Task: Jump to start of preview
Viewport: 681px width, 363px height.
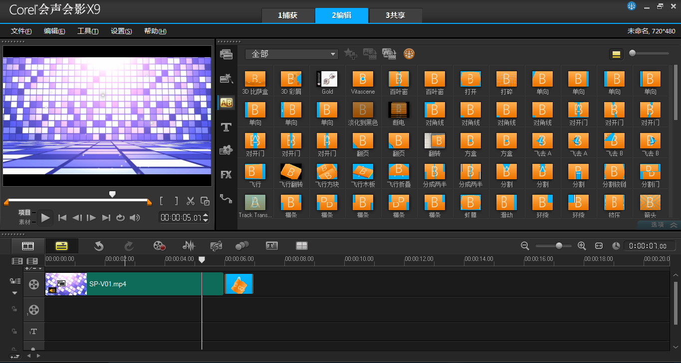Action: tap(62, 218)
